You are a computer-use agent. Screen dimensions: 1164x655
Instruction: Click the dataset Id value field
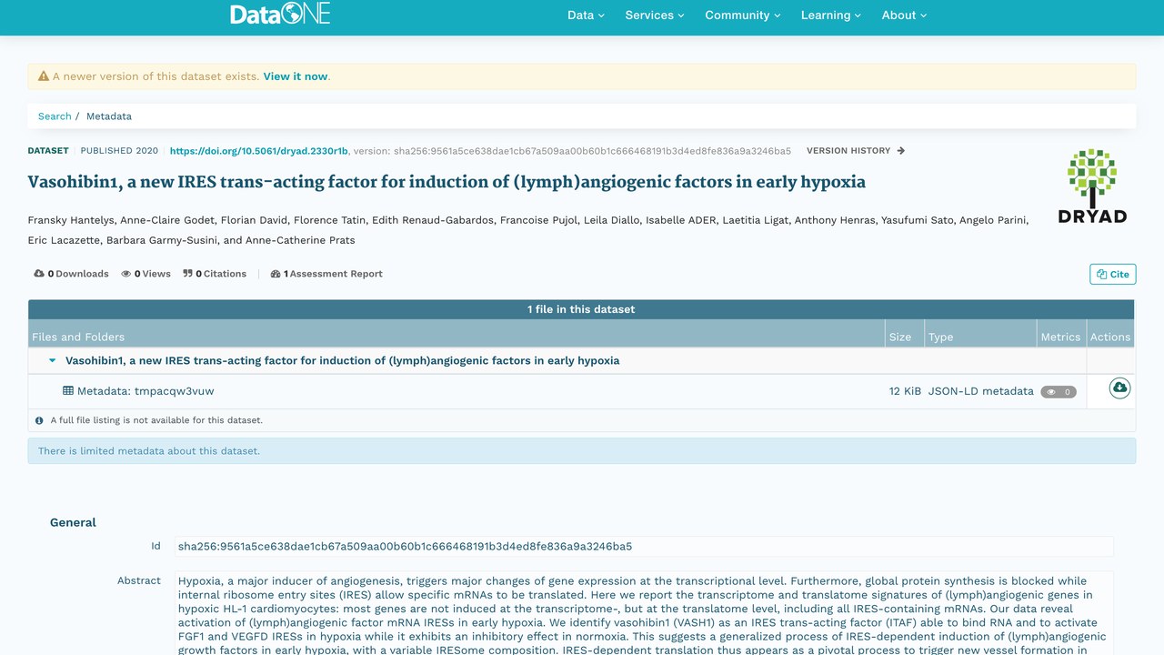coord(644,547)
